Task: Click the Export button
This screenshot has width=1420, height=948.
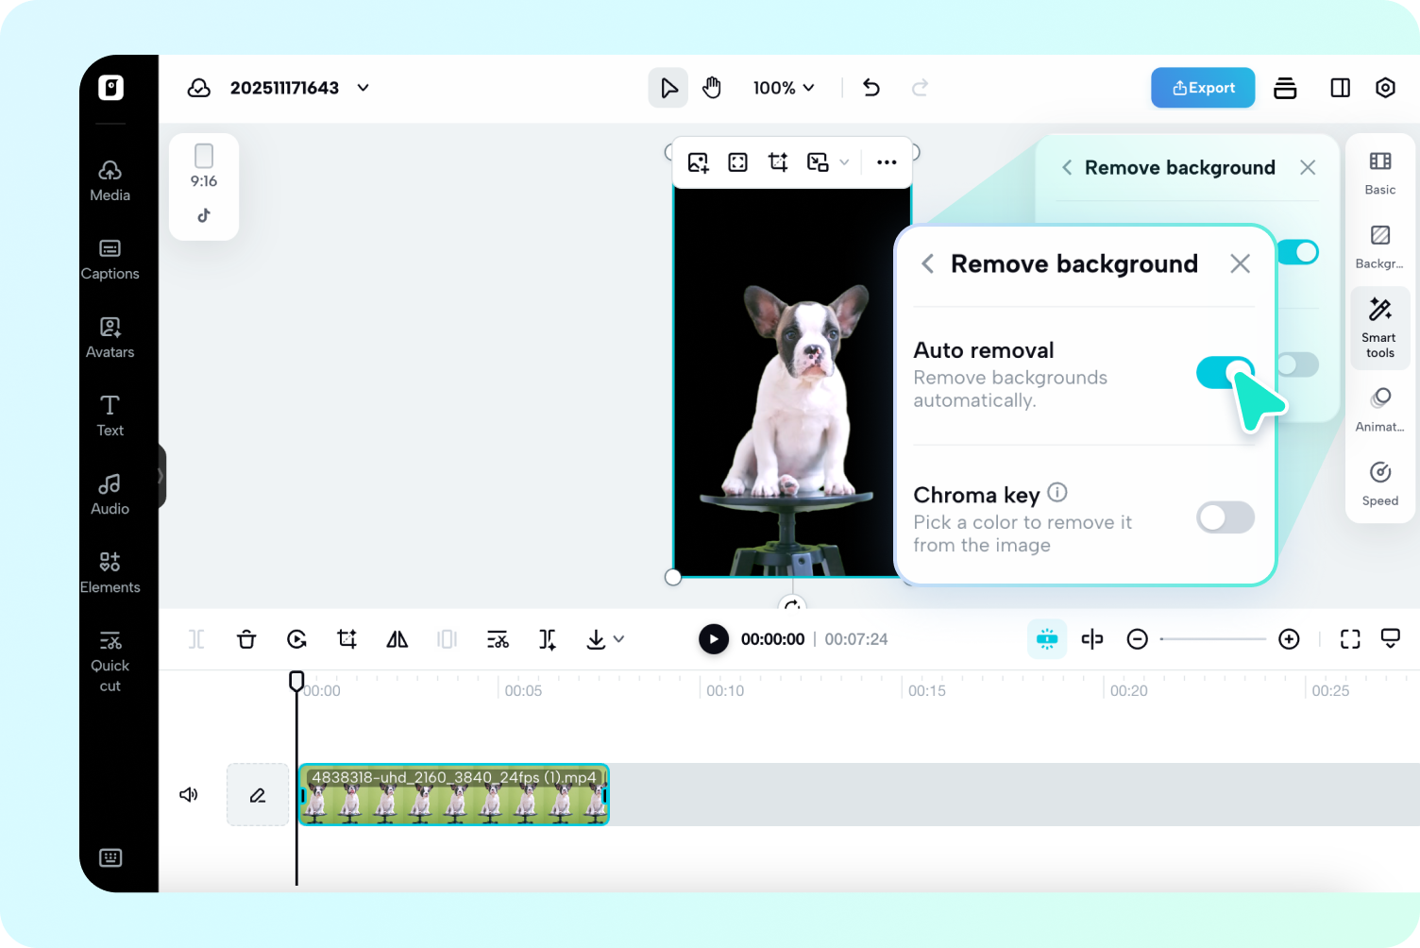Action: 1203,88
